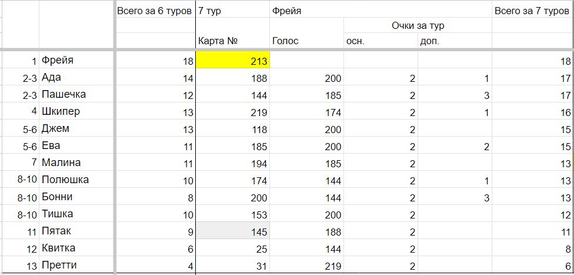Click the 'Всего за 7 туров' header
This screenshot has height=275, width=574.
coord(533,11)
